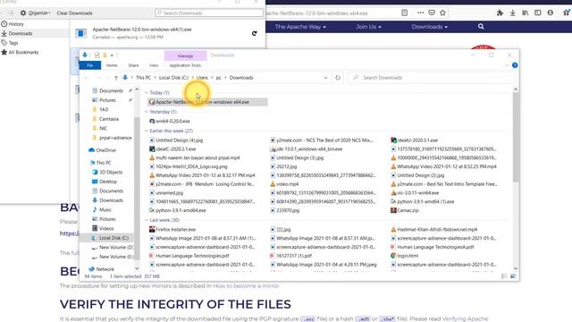Open Firefox downloads arrow icon
The image size is (572, 322).
(x=512, y=13)
